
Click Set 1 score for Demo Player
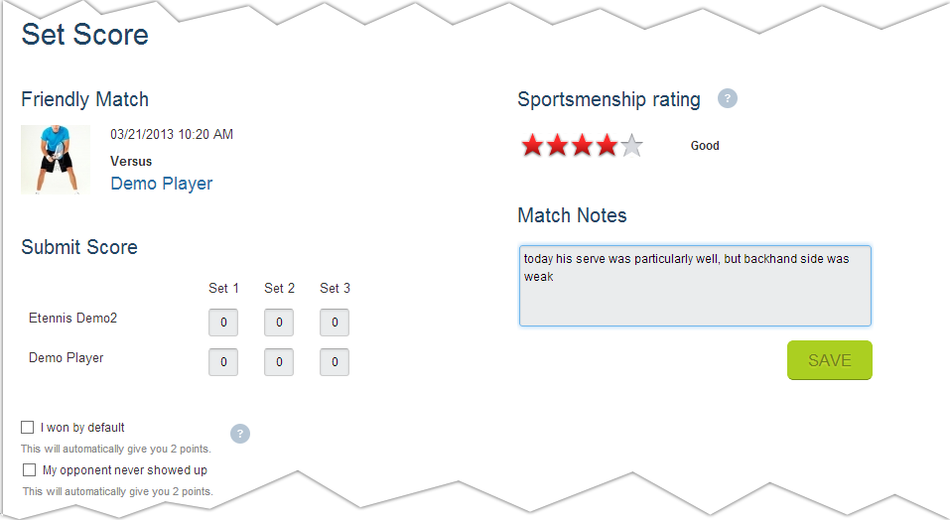click(x=223, y=362)
